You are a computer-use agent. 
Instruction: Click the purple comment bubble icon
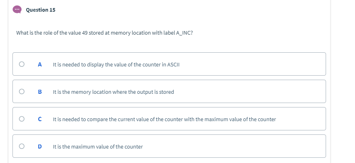17,10
